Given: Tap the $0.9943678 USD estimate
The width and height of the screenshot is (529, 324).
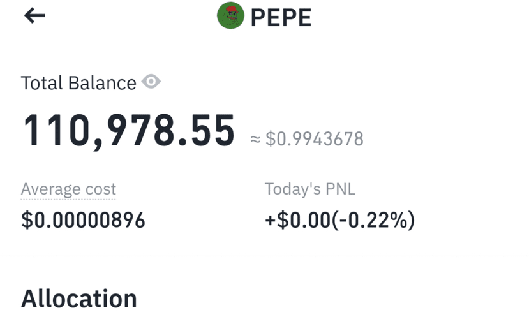Looking at the screenshot, I should [315, 139].
